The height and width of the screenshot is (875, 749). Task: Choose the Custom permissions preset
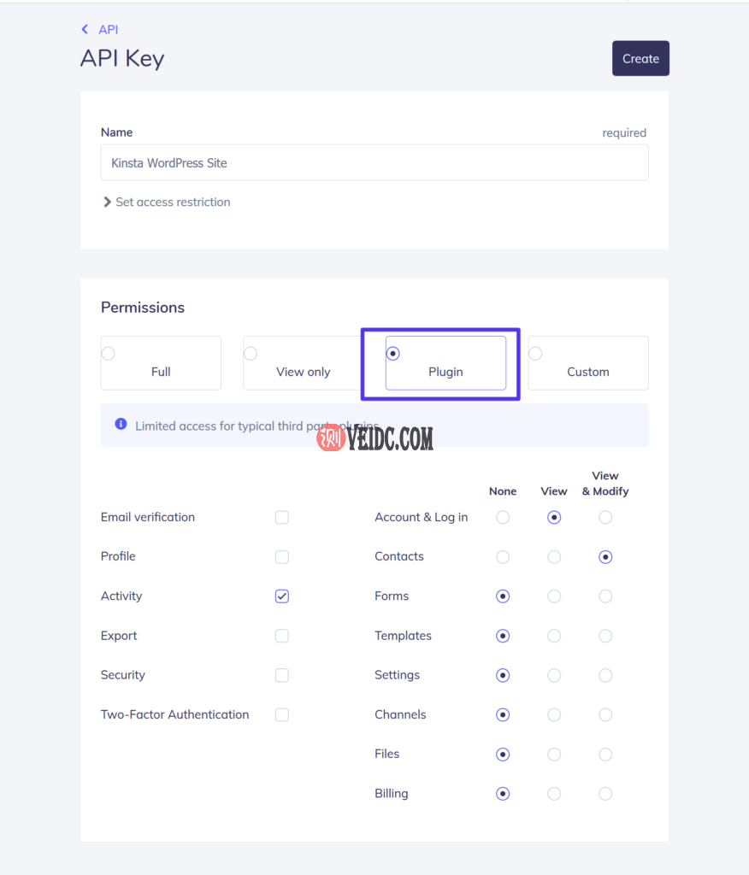coord(587,363)
